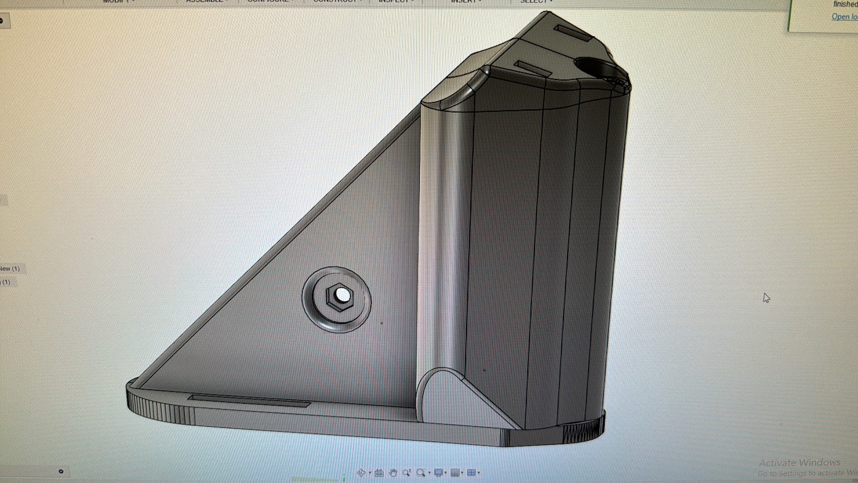The width and height of the screenshot is (858, 483).
Task: Choose the Zoom Window (fit) tool
Action: pyautogui.click(x=420, y=473)
